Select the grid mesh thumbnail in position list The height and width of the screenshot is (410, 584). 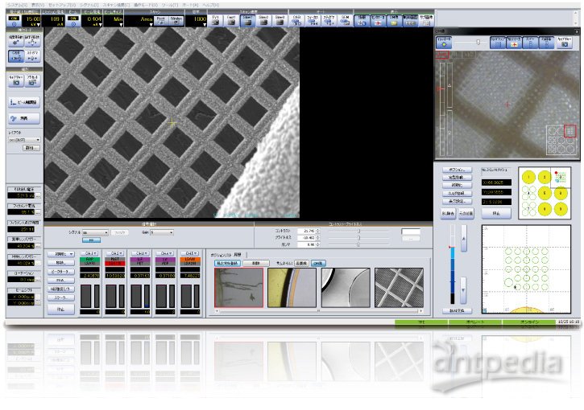coord(398,288)
